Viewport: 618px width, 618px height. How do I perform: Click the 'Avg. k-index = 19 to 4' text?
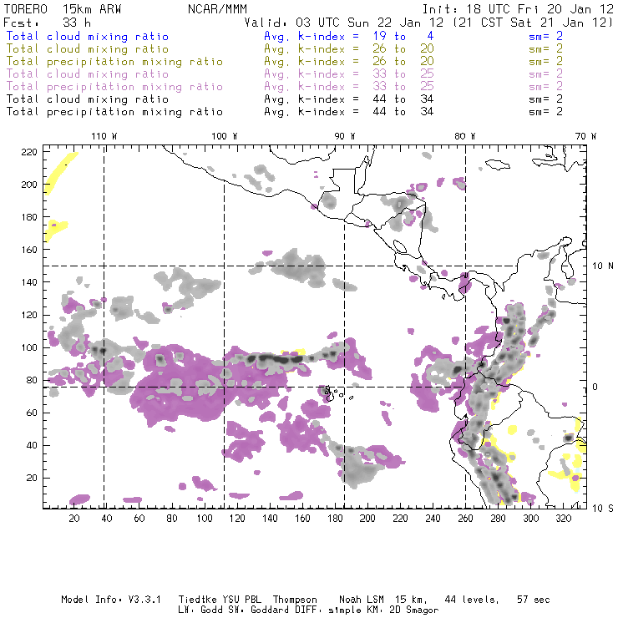point(336,37)
